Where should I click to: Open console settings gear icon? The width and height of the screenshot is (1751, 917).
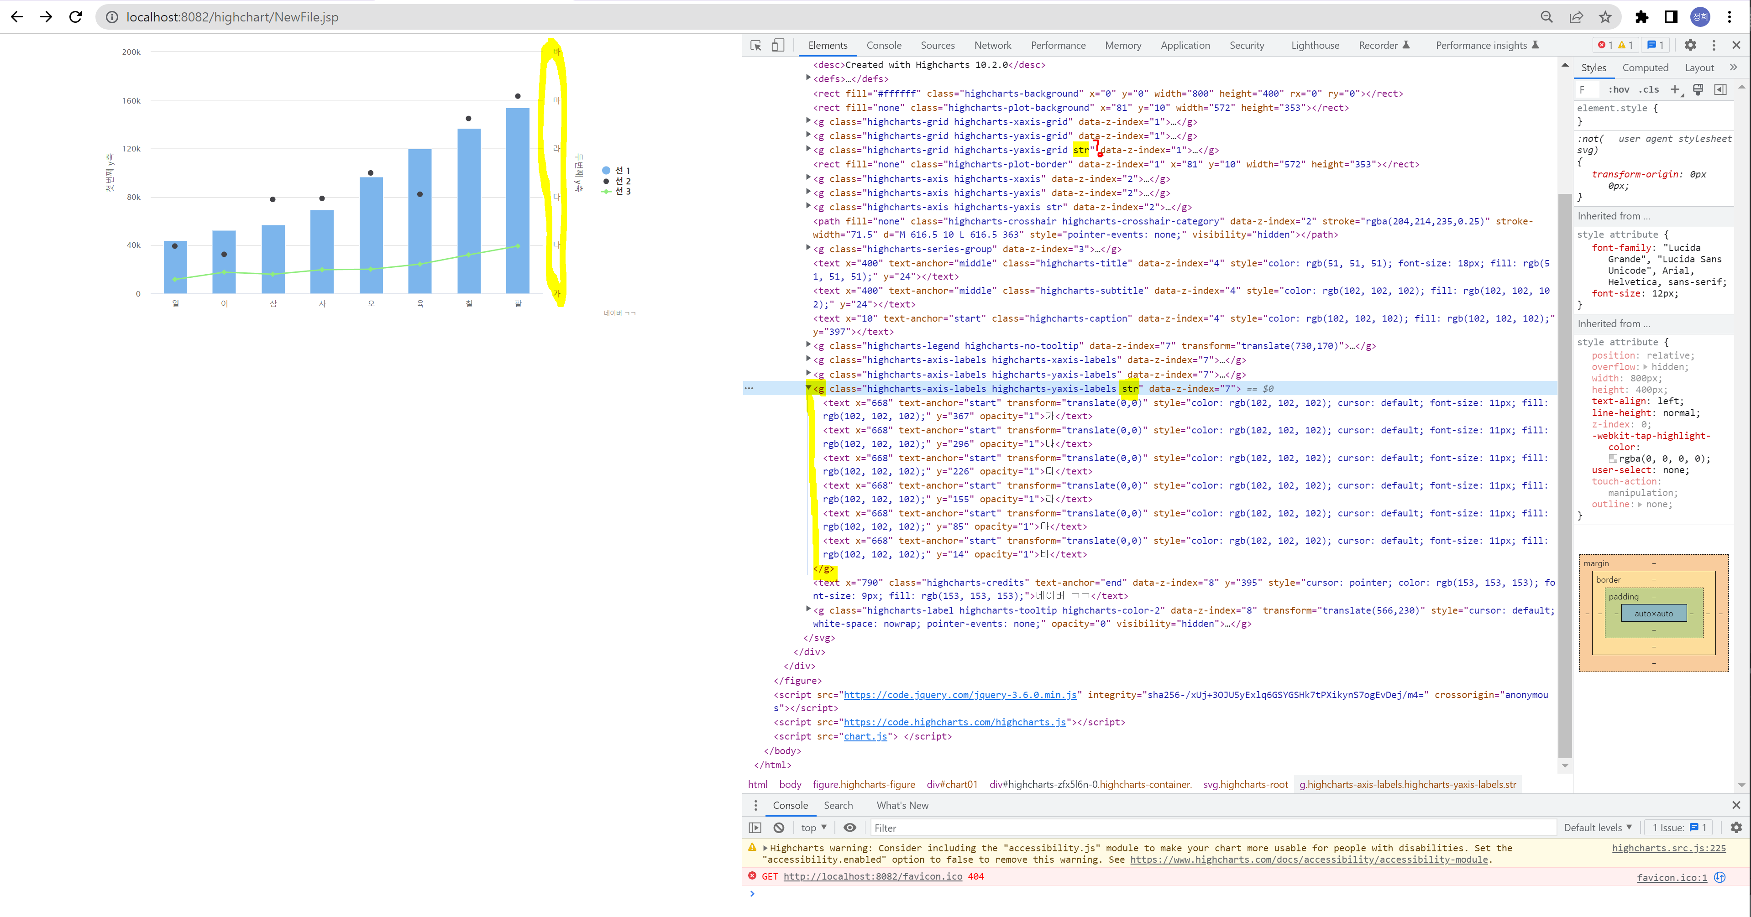1735,827
